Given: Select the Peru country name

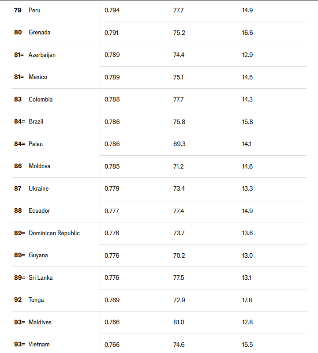Looking at the screenshot, I should click(x=34, y=10).
